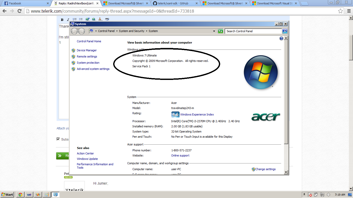Image resolution: width=353 pixels, height=198 pixels.
Task: Click the search magnifier in Control Panel
Action: pos(285,31)
